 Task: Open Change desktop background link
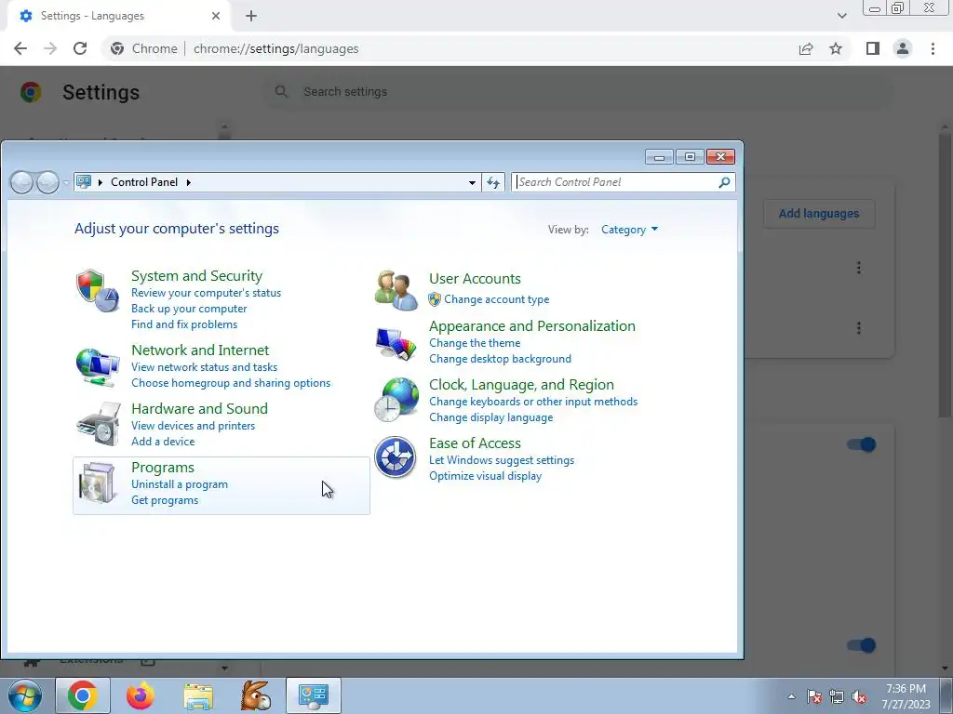coord(500,359)
